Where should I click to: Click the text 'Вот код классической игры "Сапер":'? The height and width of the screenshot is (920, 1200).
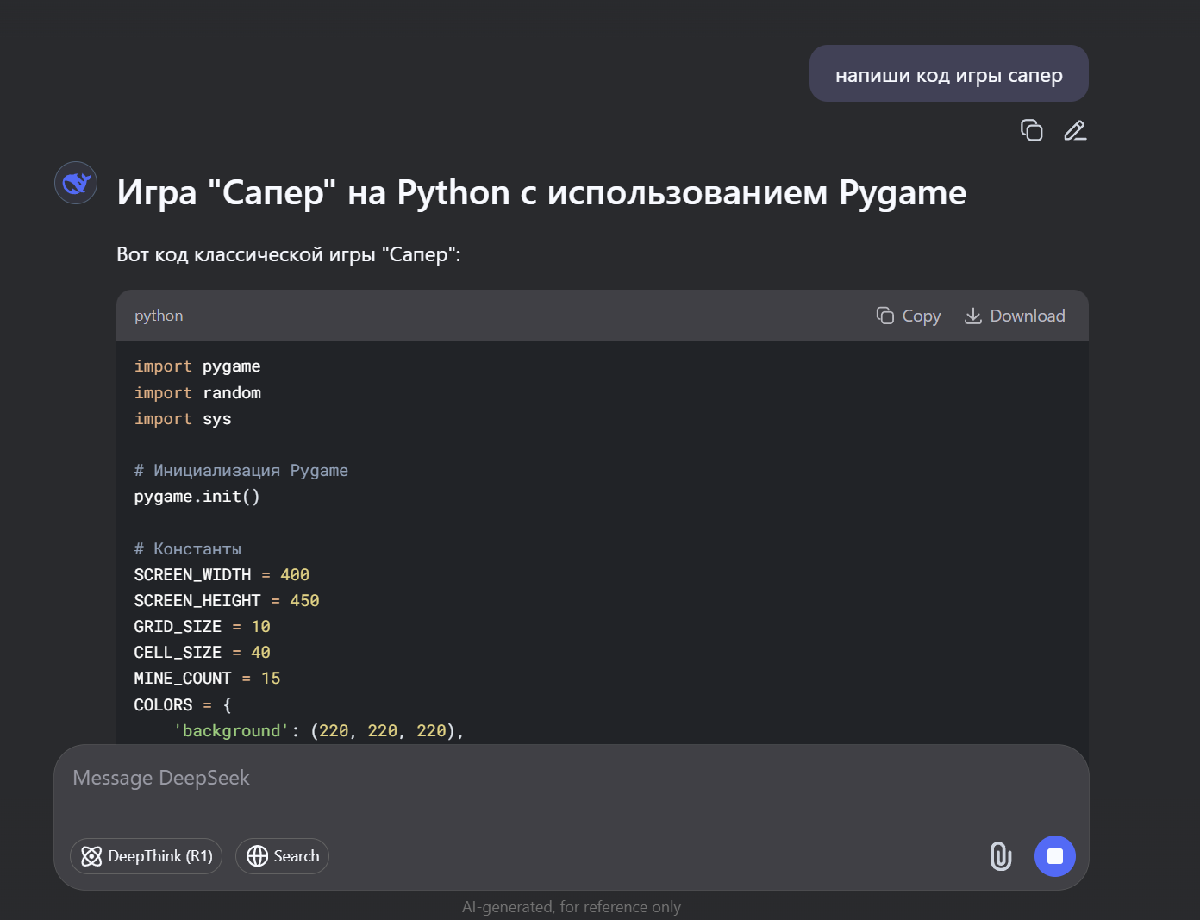point(289,254)
